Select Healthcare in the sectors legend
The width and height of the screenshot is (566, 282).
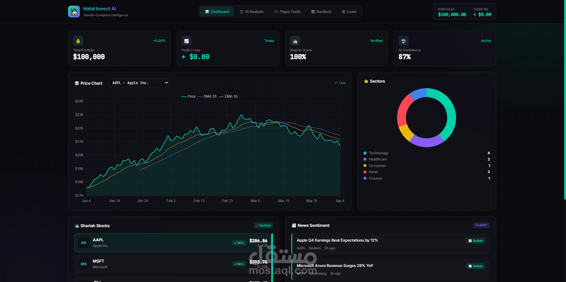tap(427, 159)
